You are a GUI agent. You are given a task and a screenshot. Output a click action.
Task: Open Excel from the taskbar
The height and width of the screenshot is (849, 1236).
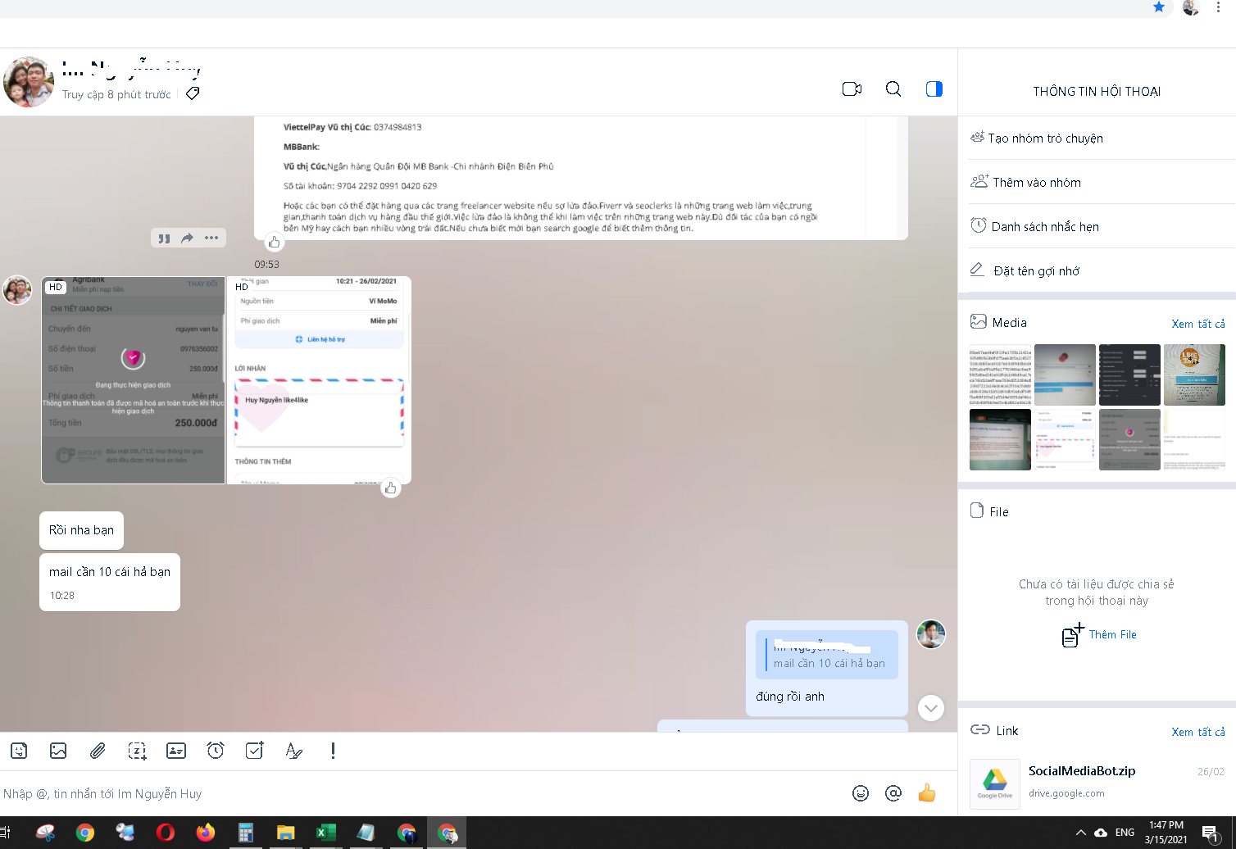pyautogui.click(x=325, y=833)
